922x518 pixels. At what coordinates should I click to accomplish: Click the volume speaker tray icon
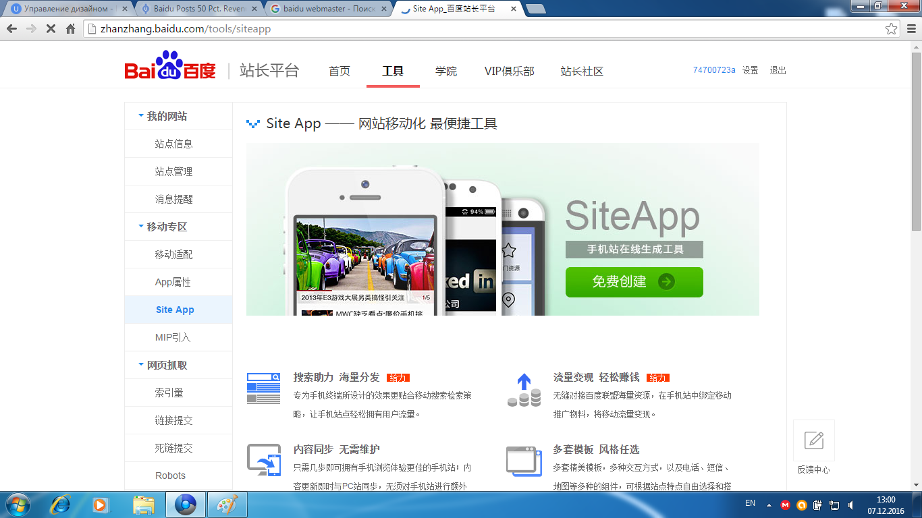(x=852, y=505)
